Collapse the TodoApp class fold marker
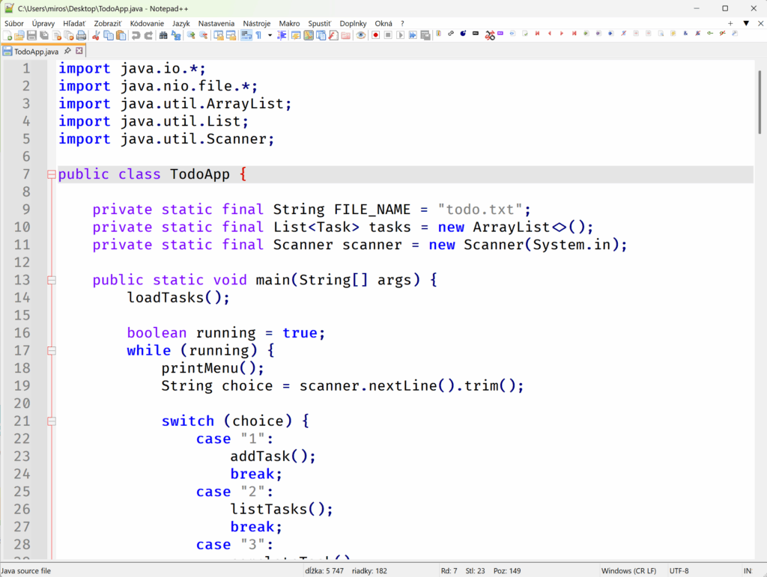The width and height of the screenshot is (767, 577). pos(52,174)
